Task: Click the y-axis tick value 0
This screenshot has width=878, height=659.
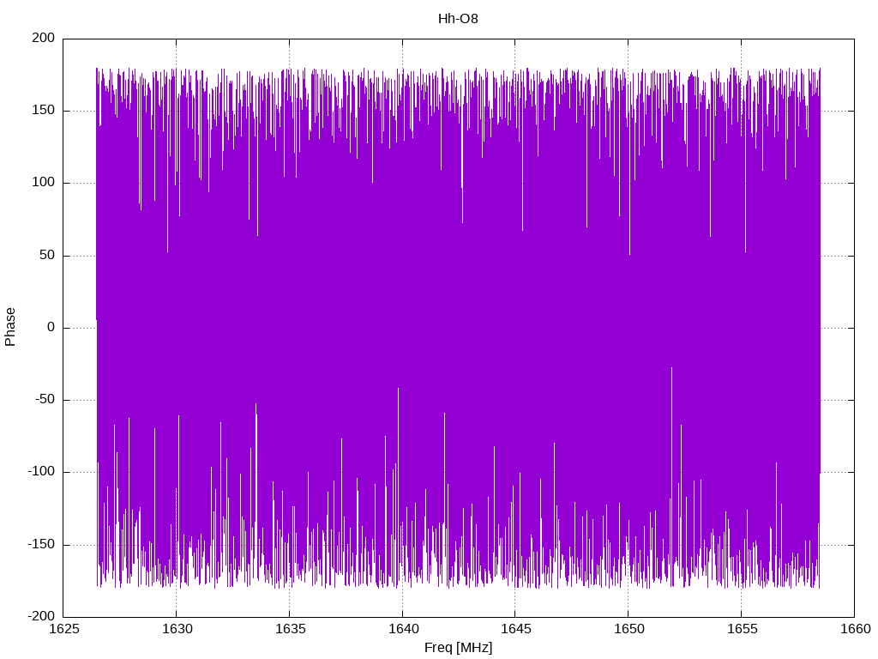Action: (x=51, y=327)
